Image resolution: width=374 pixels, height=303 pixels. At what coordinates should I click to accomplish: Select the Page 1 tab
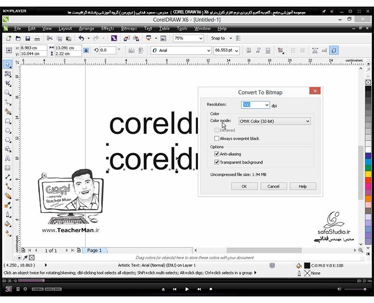click(95, 250)
